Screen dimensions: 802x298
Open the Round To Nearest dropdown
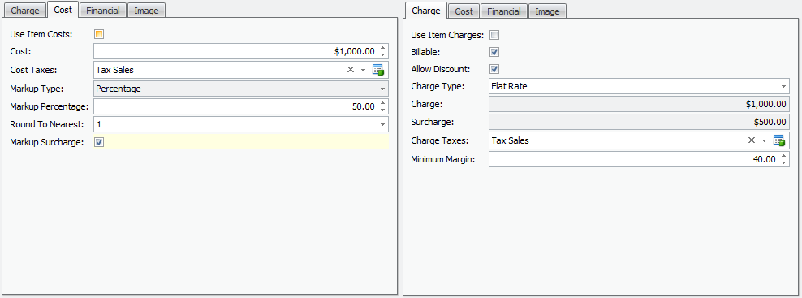pos(382,124)
